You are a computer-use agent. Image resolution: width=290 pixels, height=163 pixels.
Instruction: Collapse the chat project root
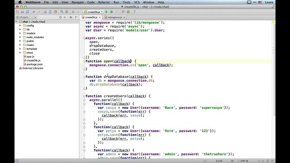click(x=16, y=22)
